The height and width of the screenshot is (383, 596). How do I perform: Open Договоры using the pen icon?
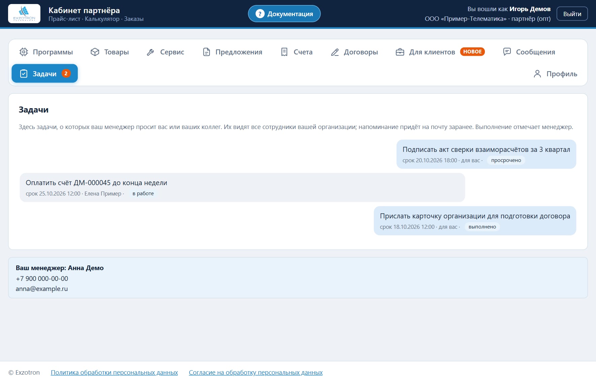335,52
